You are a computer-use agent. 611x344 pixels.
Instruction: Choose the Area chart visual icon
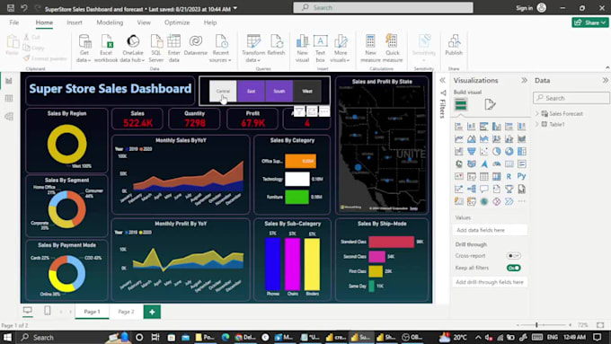click(x=471, y=138)
